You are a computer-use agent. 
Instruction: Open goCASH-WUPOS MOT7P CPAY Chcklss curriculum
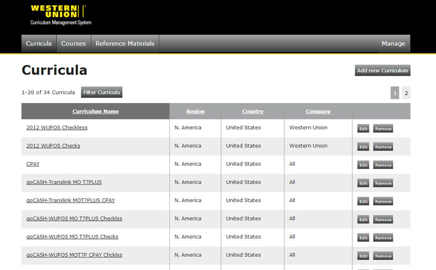[x=74, y=255]
